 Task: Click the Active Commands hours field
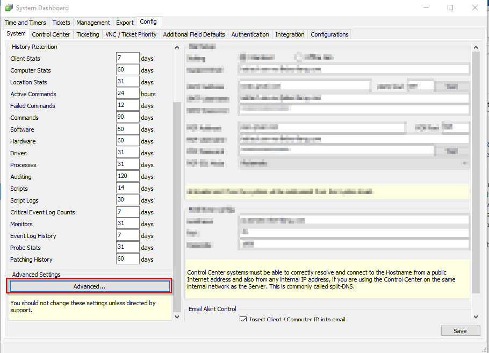[x=127, y=94]
